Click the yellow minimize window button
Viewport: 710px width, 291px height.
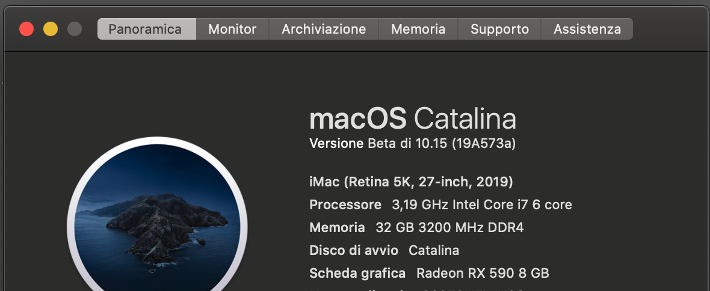click(51, 29)
